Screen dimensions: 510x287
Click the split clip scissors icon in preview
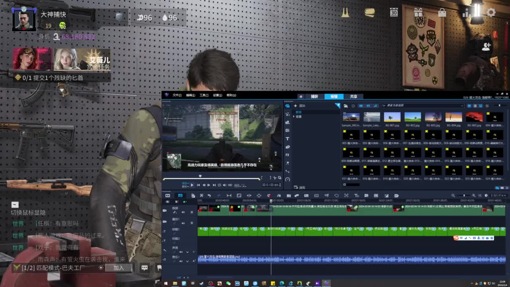tap(275, 178)
